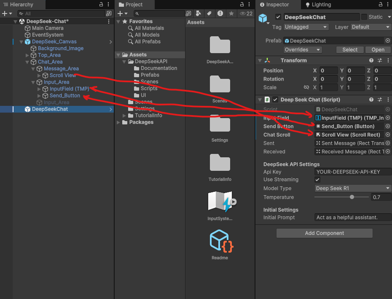This screenshot has height=299, width=392.
Task: Click the Temperature value field 0.7
Action: 381,197
